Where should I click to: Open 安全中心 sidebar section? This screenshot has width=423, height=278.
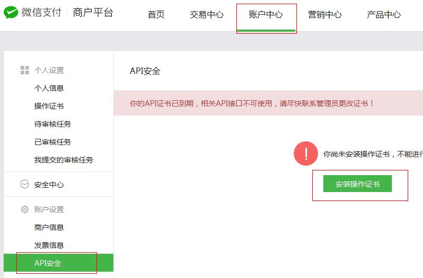point(49,185)
